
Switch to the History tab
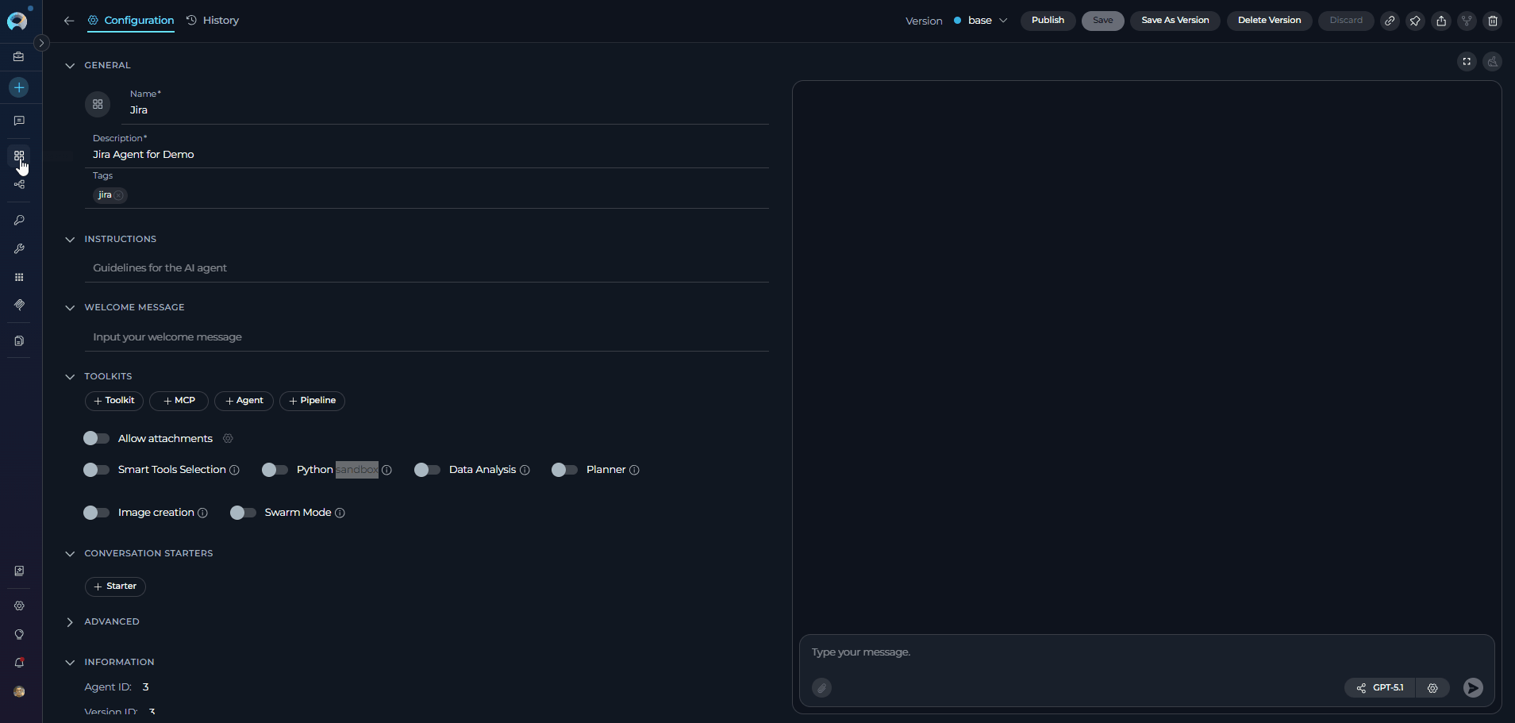click(213, 21)
